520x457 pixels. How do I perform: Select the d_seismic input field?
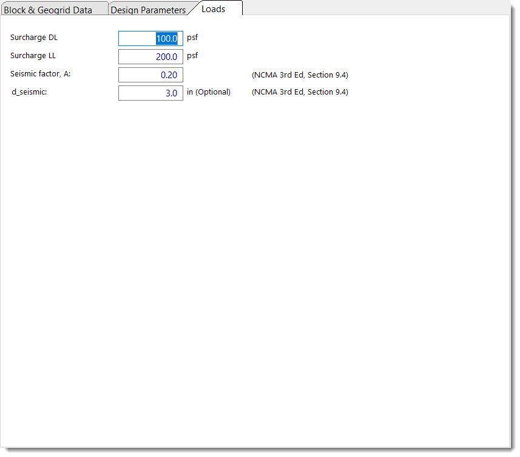click(x=150, y=93)
